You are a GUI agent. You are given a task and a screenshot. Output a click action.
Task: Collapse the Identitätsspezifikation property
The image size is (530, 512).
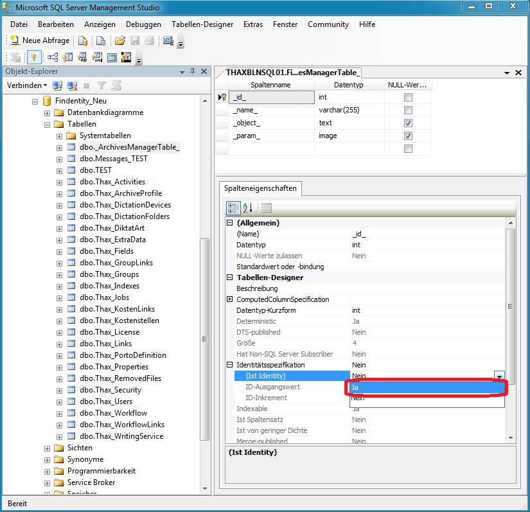click(x=230, y=365)
